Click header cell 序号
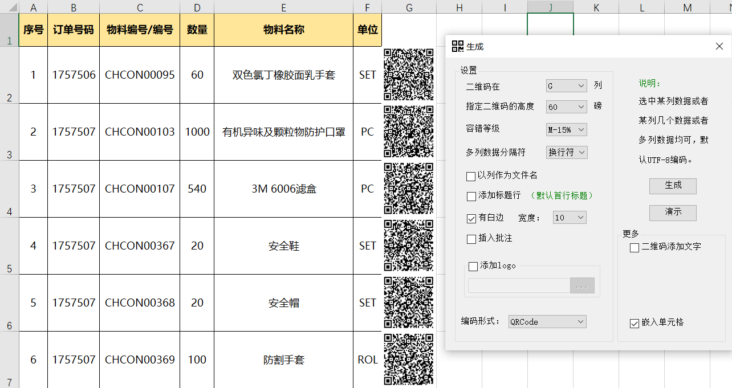This screenshot has height=388, width=732. (33, 30)
